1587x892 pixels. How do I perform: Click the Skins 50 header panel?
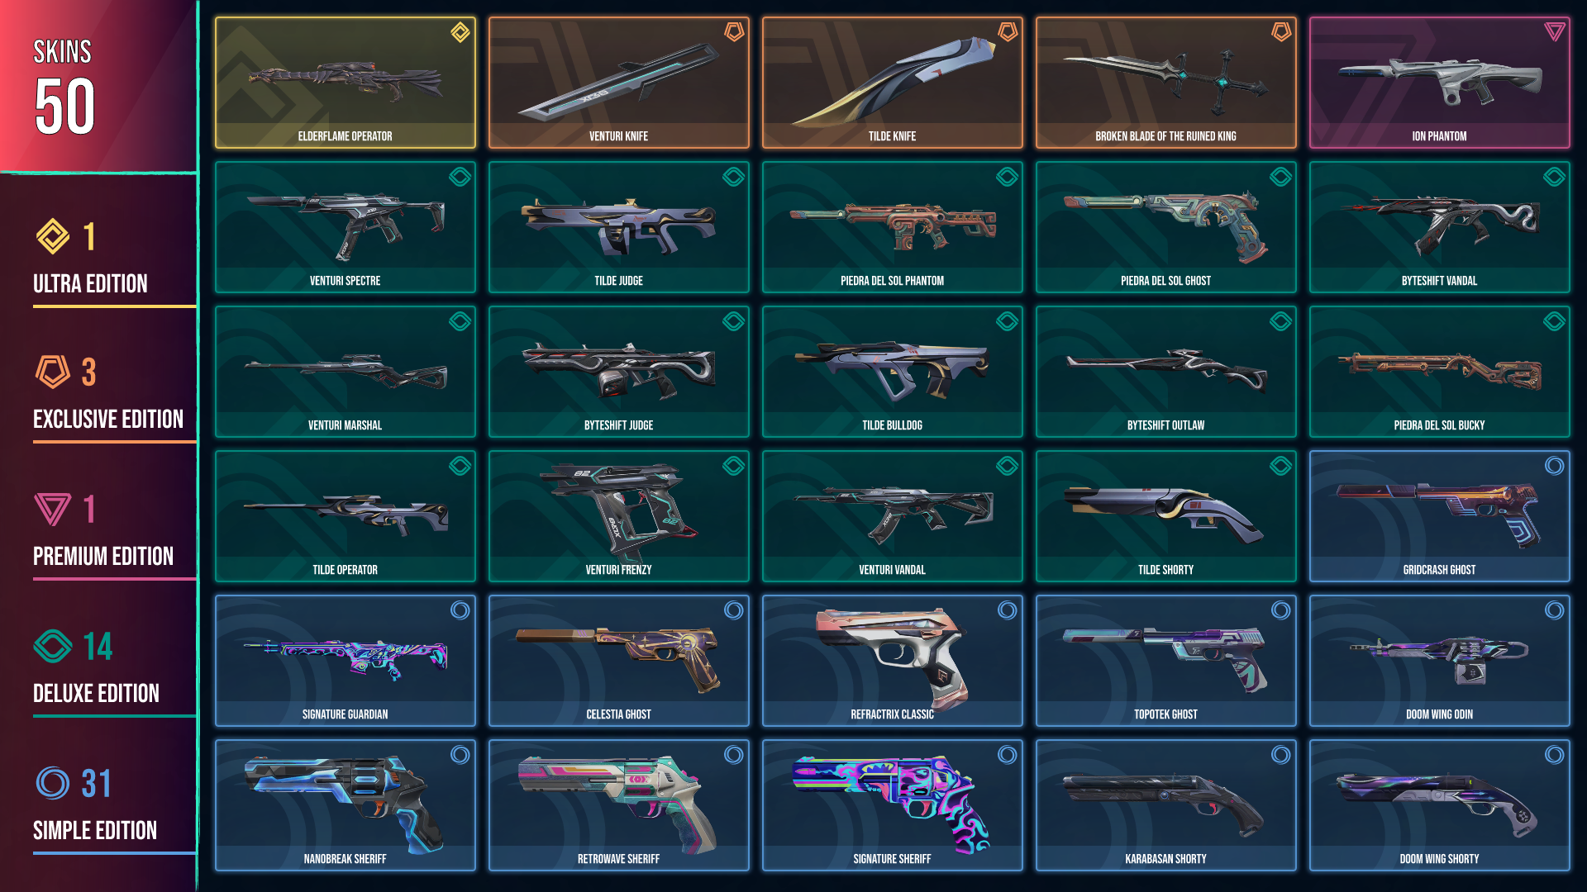[98, 86]
